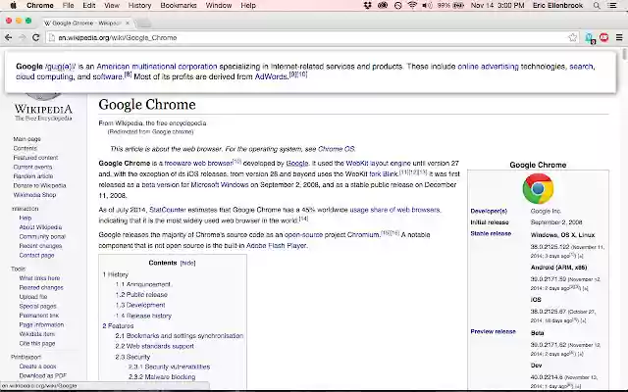Click 'Preview release' infobox link

tap(493, 331)
